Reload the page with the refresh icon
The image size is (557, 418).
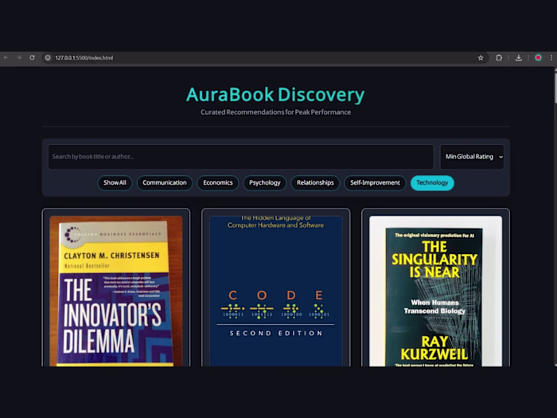32,57
